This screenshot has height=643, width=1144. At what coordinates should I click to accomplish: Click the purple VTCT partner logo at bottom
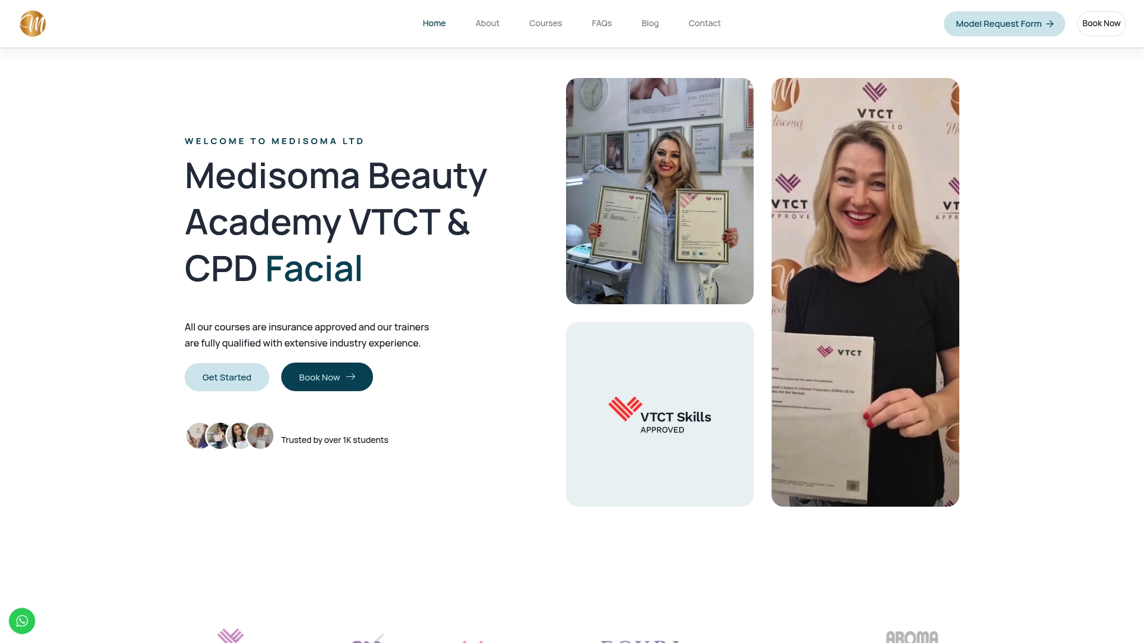231,636
